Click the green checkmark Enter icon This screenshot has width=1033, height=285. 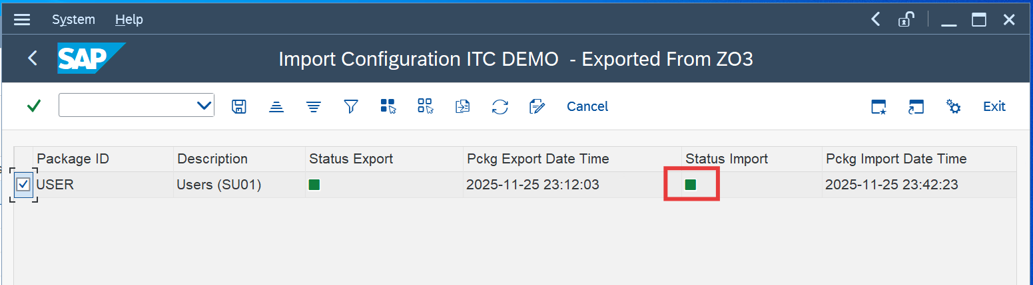[33, 106]
